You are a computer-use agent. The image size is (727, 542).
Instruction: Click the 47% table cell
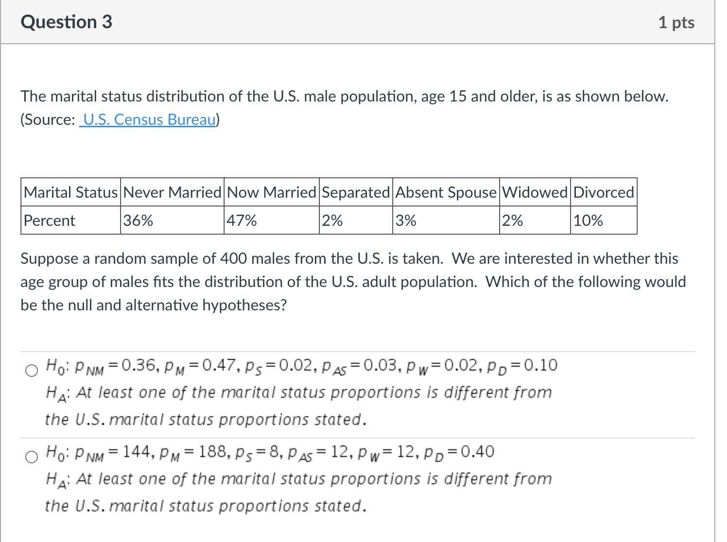click(x=242, y=220)
